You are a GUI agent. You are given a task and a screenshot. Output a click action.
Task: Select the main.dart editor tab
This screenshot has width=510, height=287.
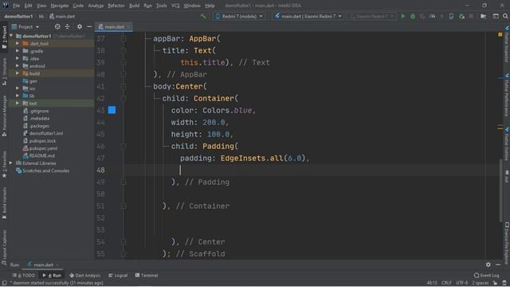pyautogui.click(x=113, y=26)
